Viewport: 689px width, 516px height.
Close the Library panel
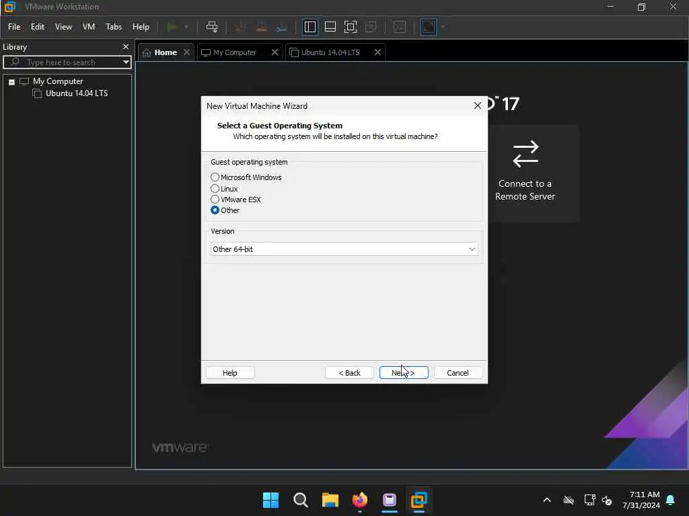(126, 46)
